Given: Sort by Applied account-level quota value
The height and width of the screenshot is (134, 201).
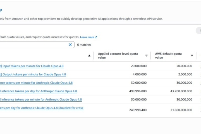Looking at the screenshot, I should point(146,56).
